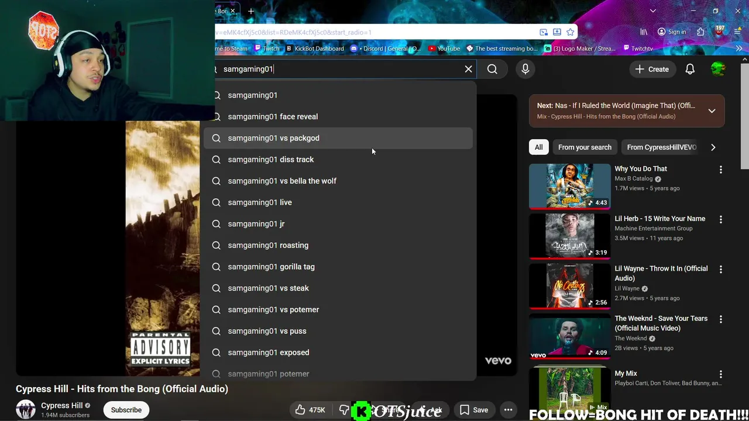Choose the 'samgaming01 vs potemer' suggestion

[x=338, y=309]
